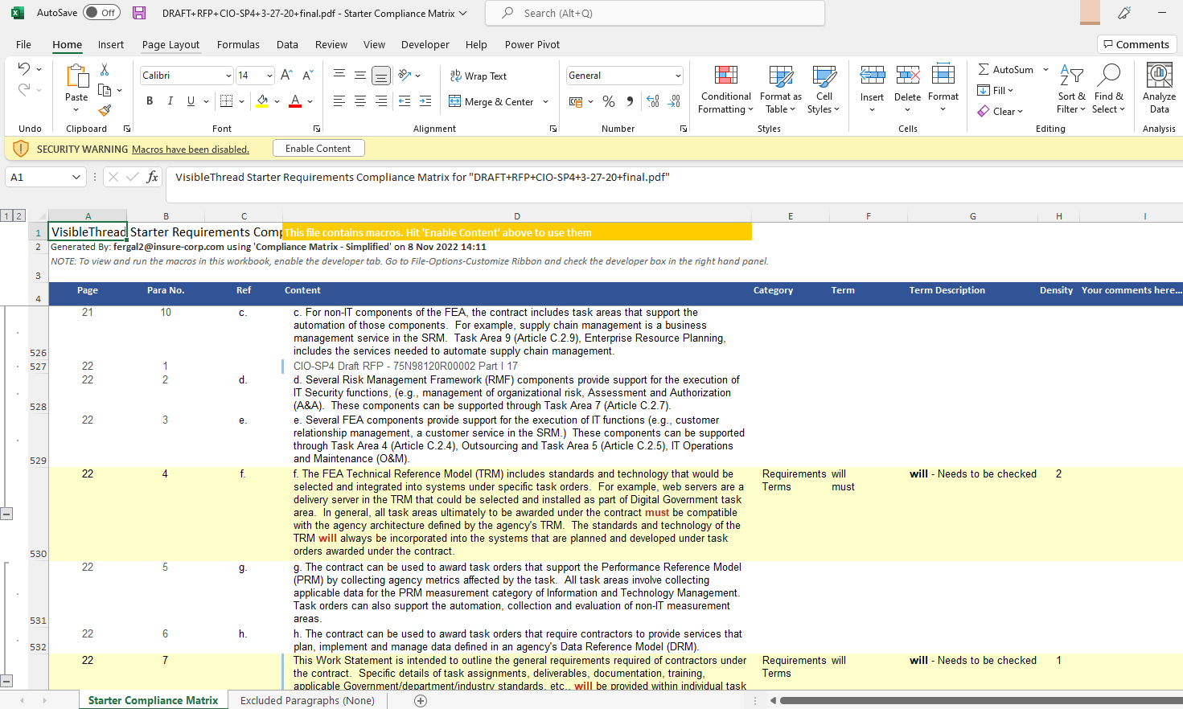Viewport: 1183px width, 709px height.
Task: Click AutoSum sigma button
Action: 1005,69
